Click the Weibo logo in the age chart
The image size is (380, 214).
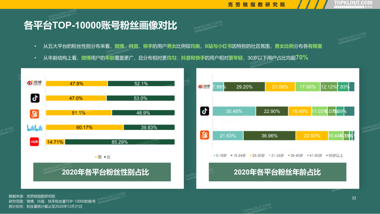point(204,87)
